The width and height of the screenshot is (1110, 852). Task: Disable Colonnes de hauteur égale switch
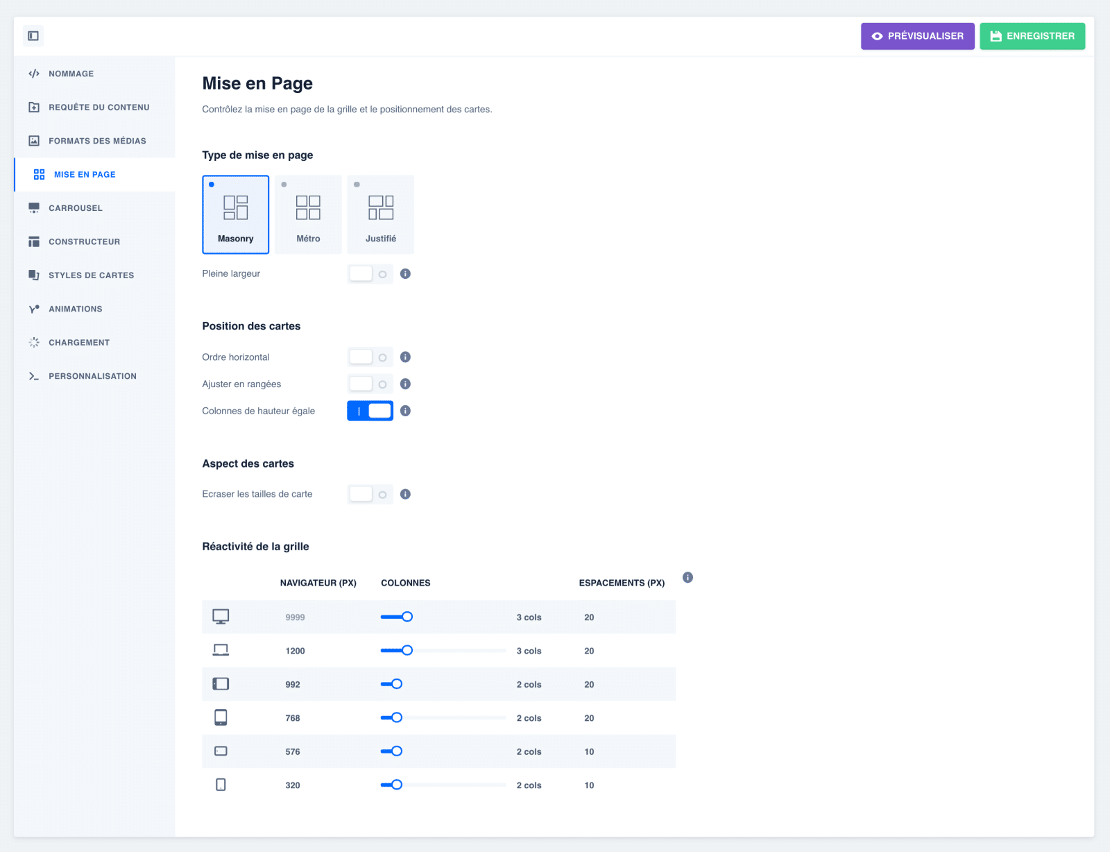(x=370, y=411)
